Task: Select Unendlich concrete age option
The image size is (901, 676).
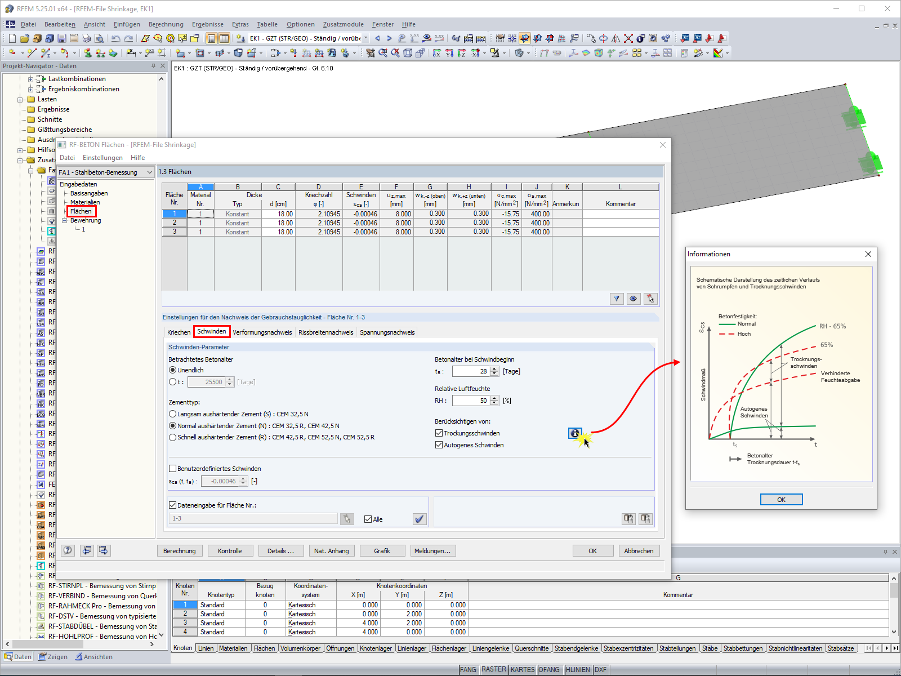Action: coord(173,370)
